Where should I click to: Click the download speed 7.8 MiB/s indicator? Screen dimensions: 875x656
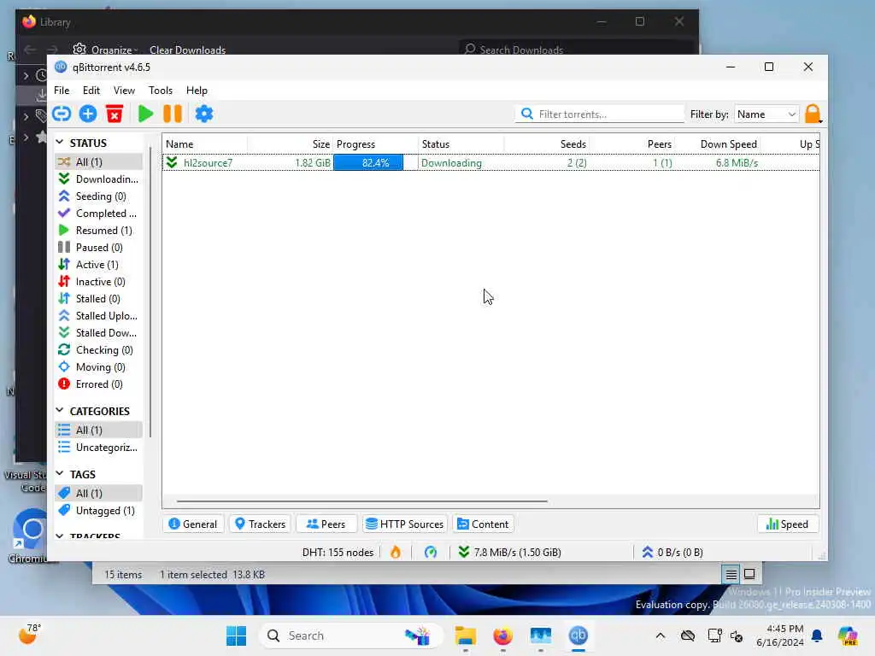(x=509, y=553)
